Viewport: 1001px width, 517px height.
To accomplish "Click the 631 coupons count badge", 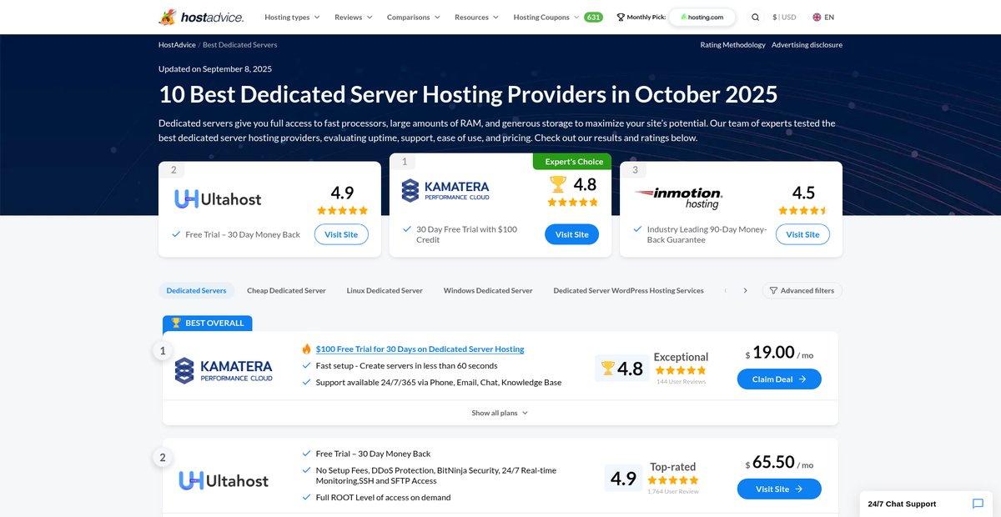I will click(x=593, y=17).
